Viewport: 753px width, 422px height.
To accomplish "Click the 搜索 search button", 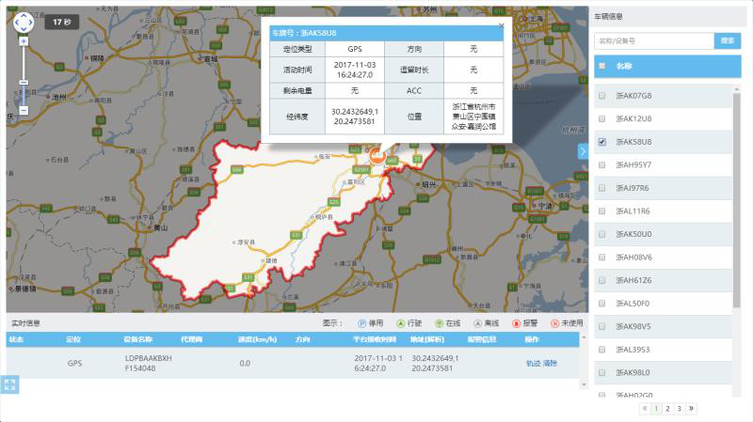I will pos(728,41).
